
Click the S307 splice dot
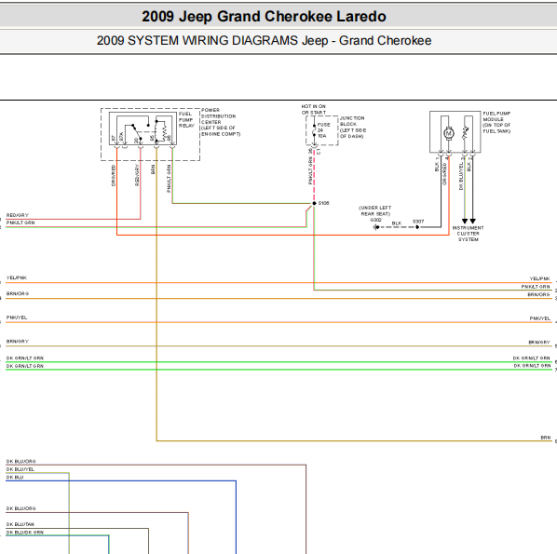click(417, 227)
